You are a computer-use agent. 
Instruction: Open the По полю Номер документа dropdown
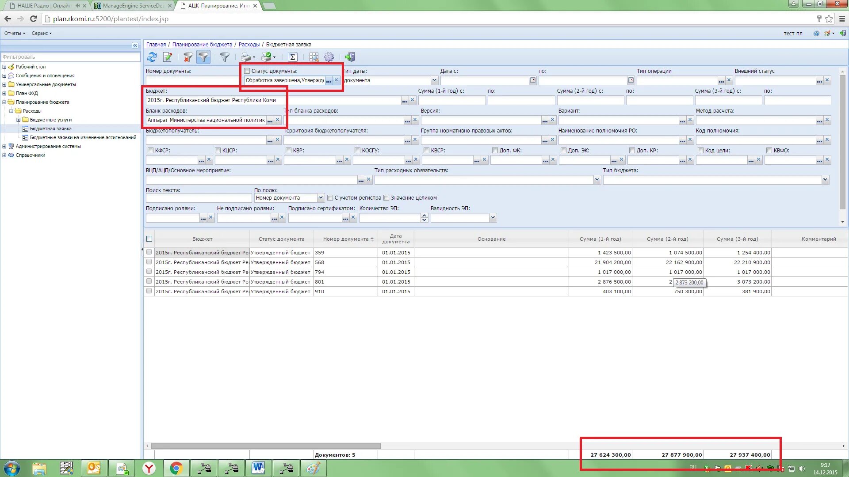pos(321,198)
